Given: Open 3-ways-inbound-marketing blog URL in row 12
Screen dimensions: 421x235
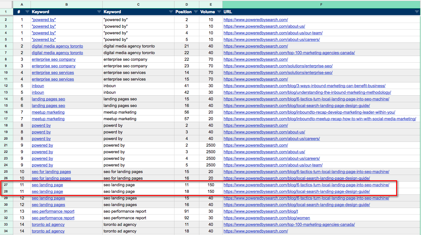Looking at the screenshot, I should [x=304, y=86].
